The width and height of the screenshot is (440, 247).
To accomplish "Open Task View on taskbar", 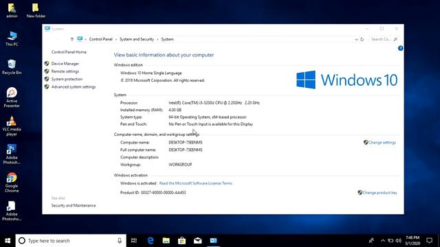I will click(x=134, y=241).
